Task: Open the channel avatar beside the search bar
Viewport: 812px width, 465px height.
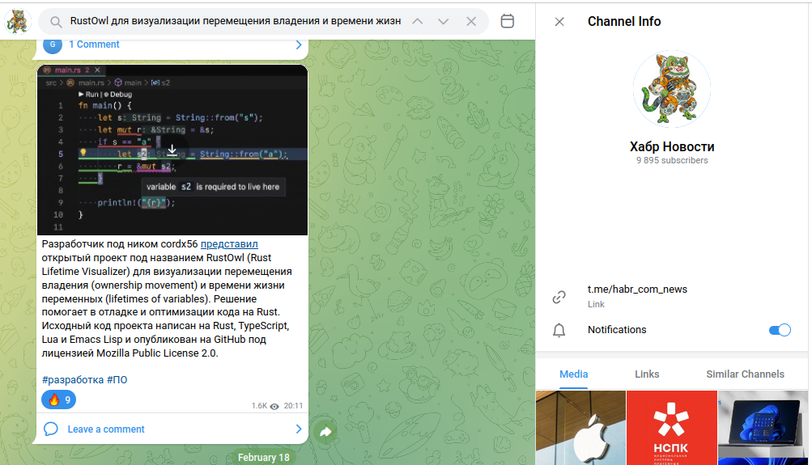Action: tap(18, 21)
